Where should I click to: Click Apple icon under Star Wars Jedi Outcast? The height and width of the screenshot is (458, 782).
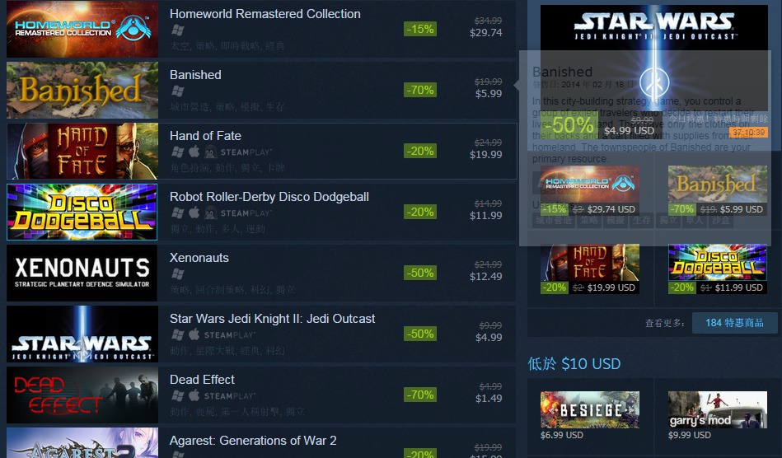click(x=194, y=334)
